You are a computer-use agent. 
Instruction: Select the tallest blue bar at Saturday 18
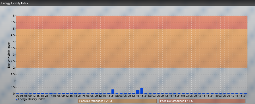(x=142, y=91)
